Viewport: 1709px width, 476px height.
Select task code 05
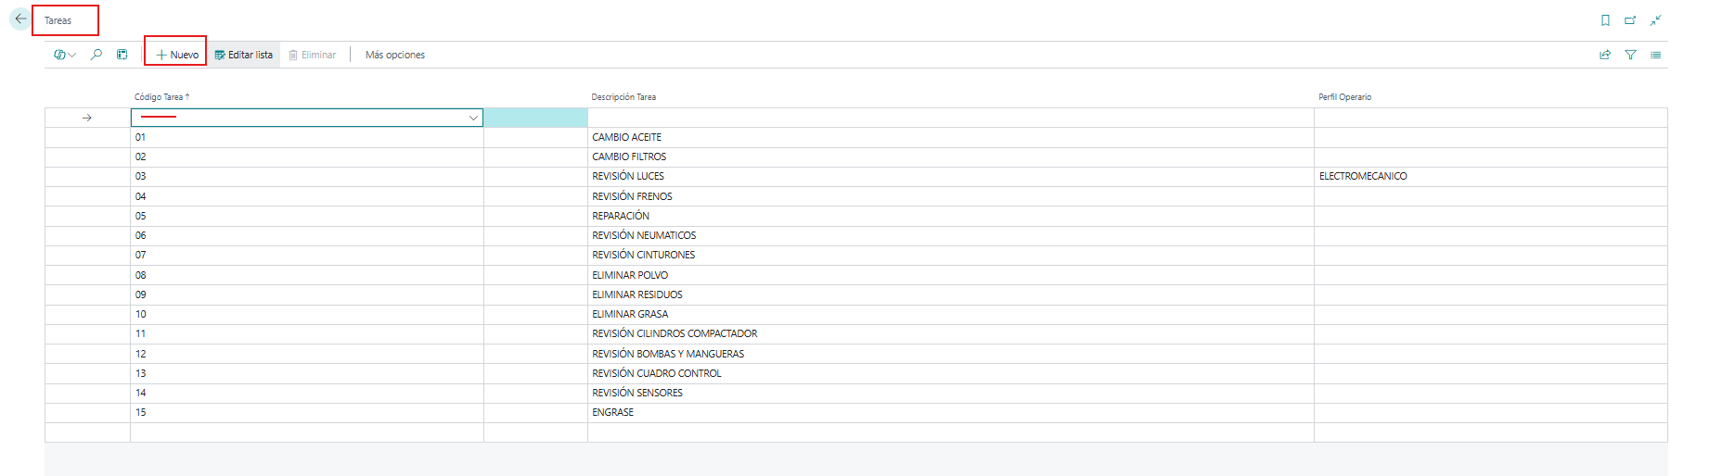coord(307,216)
